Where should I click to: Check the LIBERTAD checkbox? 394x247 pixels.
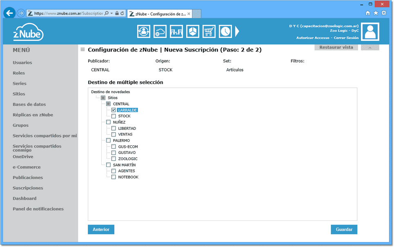click(114, 129)
